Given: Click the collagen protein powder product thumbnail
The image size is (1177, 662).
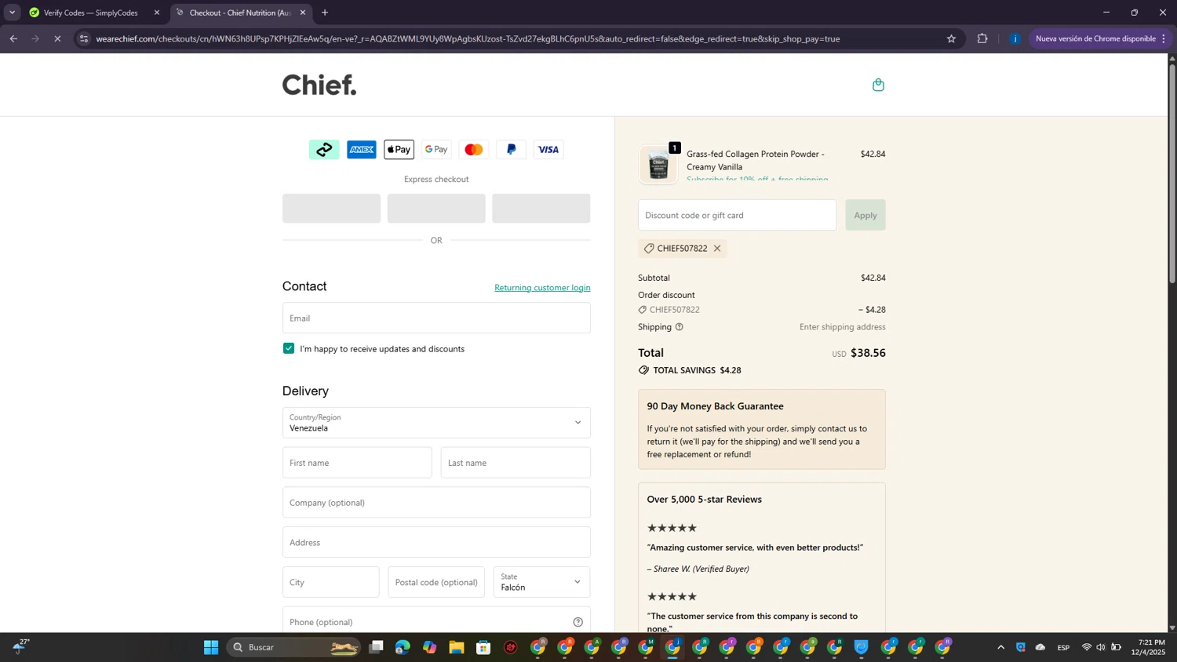Looking at the screenshot, I should point(658,165).
